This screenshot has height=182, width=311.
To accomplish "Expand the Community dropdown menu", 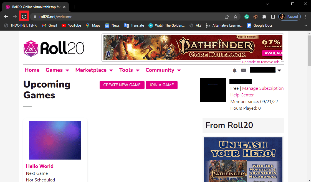I will point(163,70).
